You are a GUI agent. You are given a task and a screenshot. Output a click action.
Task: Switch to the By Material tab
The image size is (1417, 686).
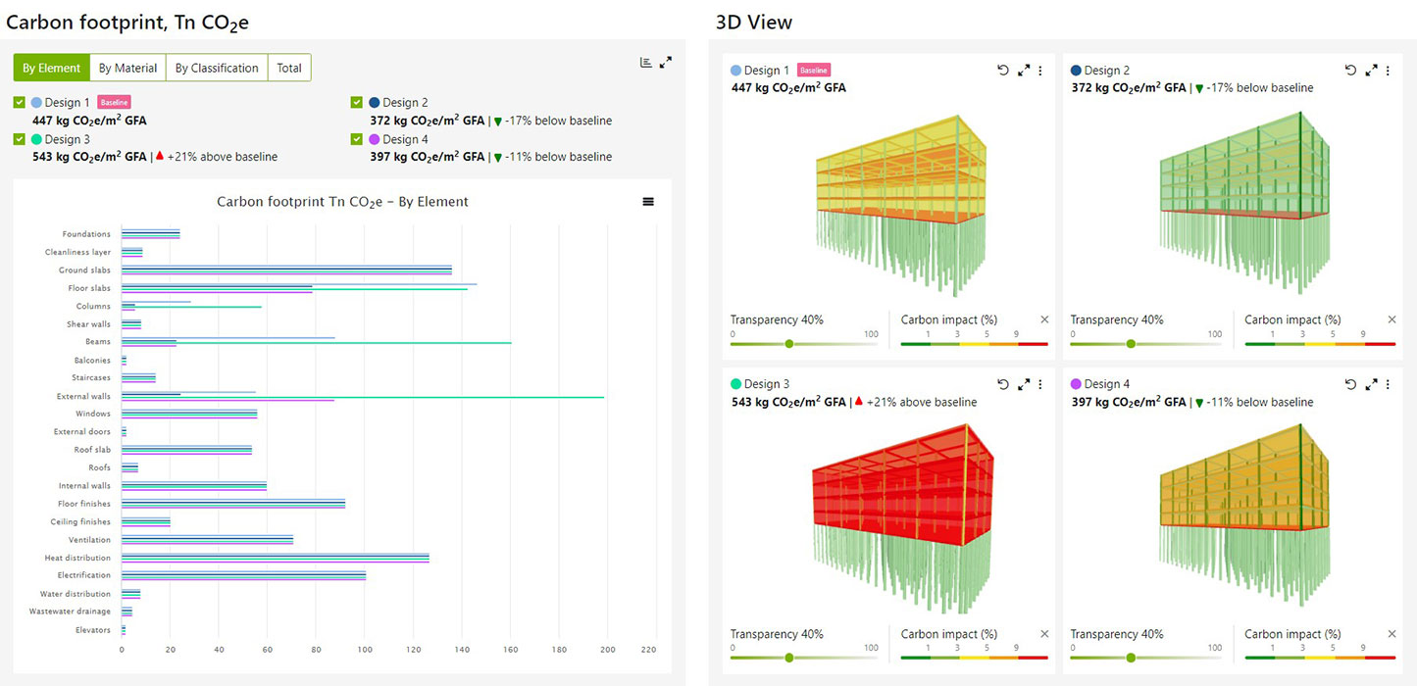(x=127, y=68)
